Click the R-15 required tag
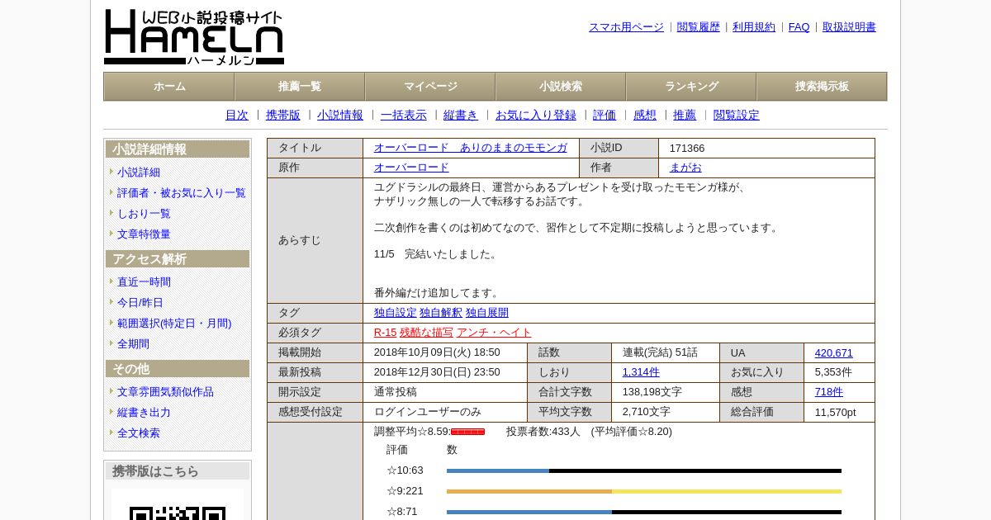 pyautogui.click(x=385, y=333)
